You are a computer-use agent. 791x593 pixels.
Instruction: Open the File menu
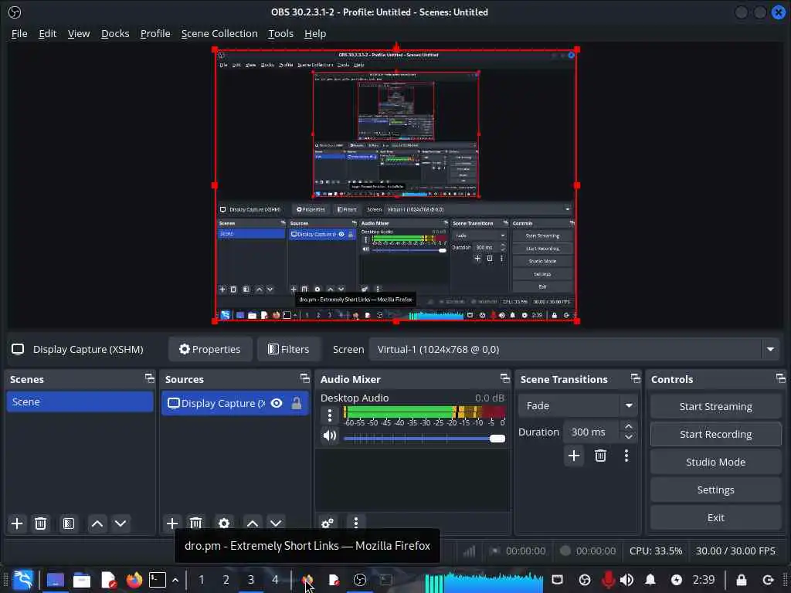(x=19, y=33)
